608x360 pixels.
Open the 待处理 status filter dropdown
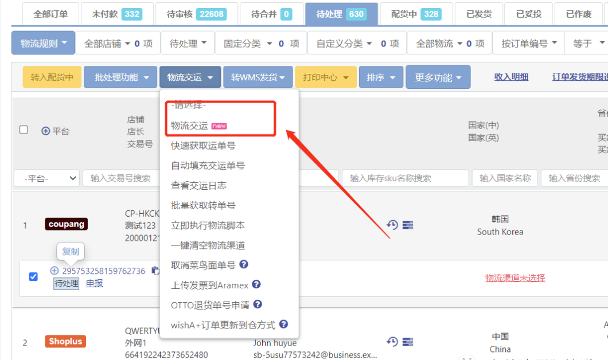coord(188,44)
